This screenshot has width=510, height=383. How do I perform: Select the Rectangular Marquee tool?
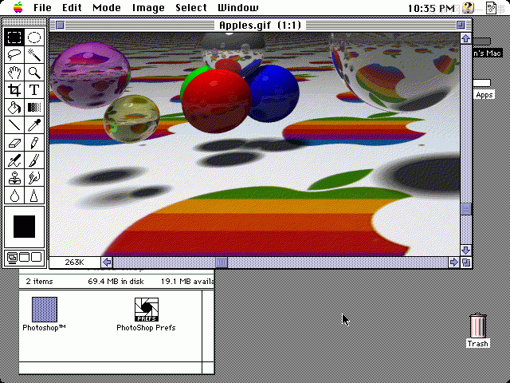14,37
